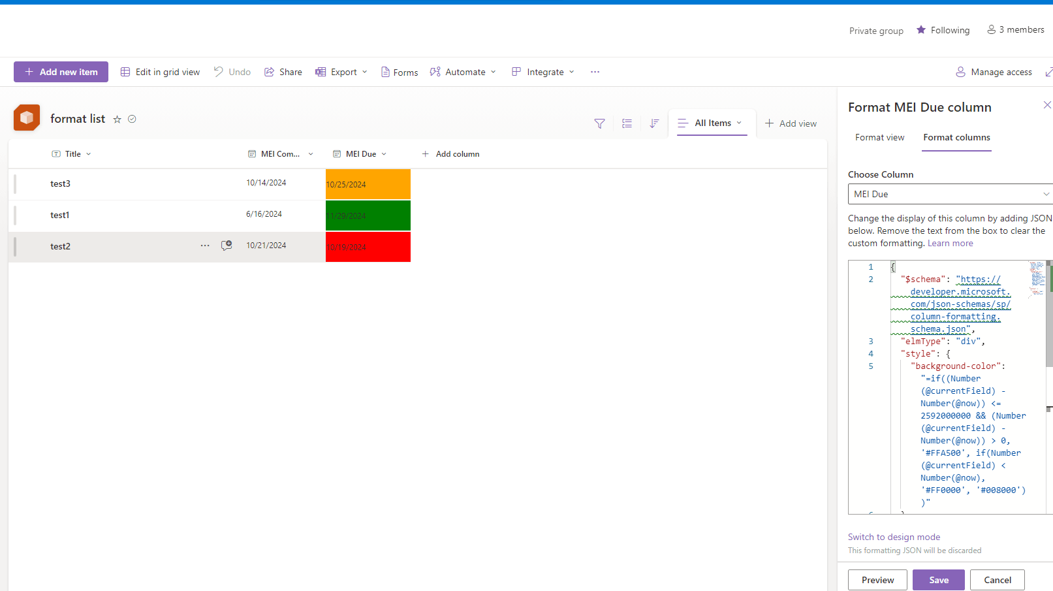Click Add view

pos(791,123)
